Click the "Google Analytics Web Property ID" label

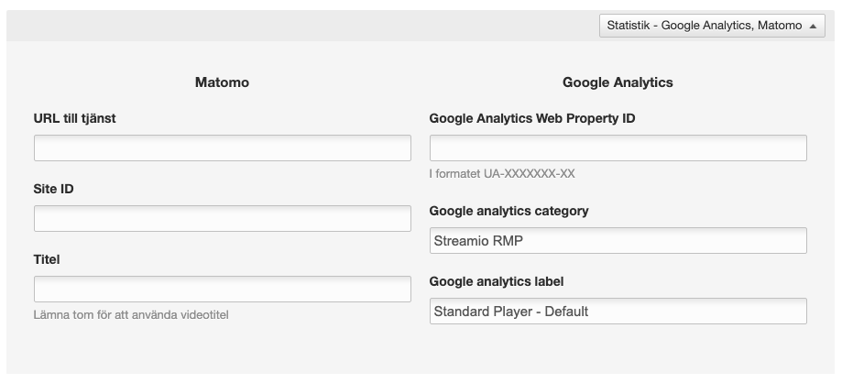[x=532, y=118]
